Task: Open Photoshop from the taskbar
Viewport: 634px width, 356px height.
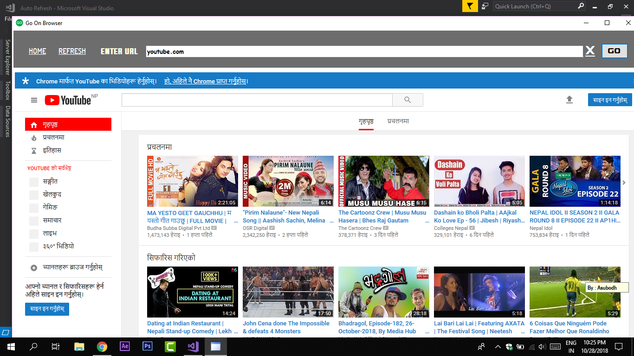Action: [148, 346]
